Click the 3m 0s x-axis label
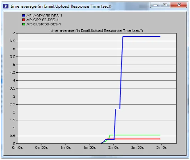The width and height of the screenshot is (190, 160). click(161, 148)
